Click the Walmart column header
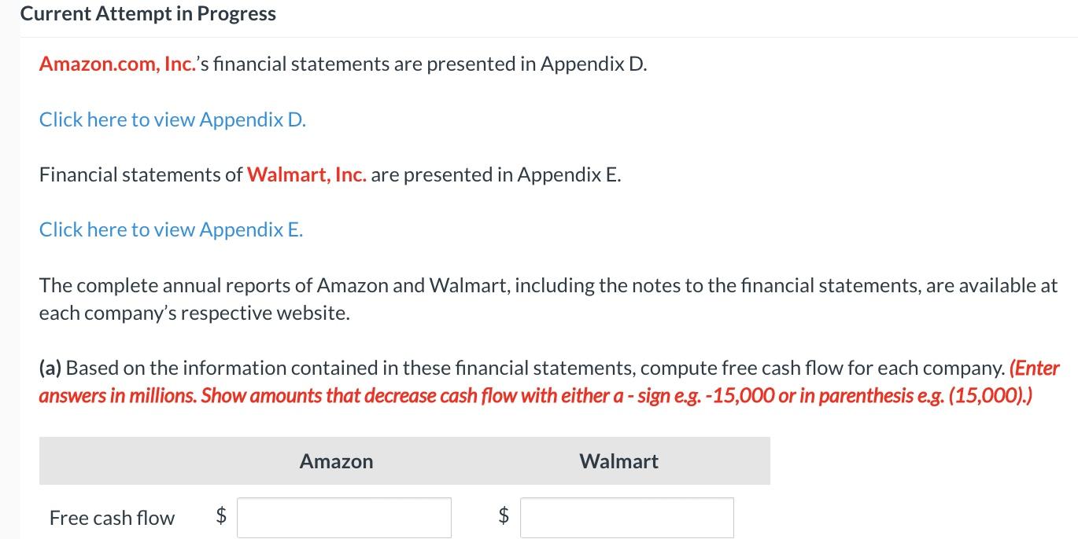The height and width of the screenshot is (539, 1078). tap(618, 461)
